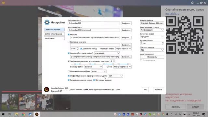This screenshot has height=117, width=208.
Task: Open Соотношение сторон dropdown
Action: (152, 30)
